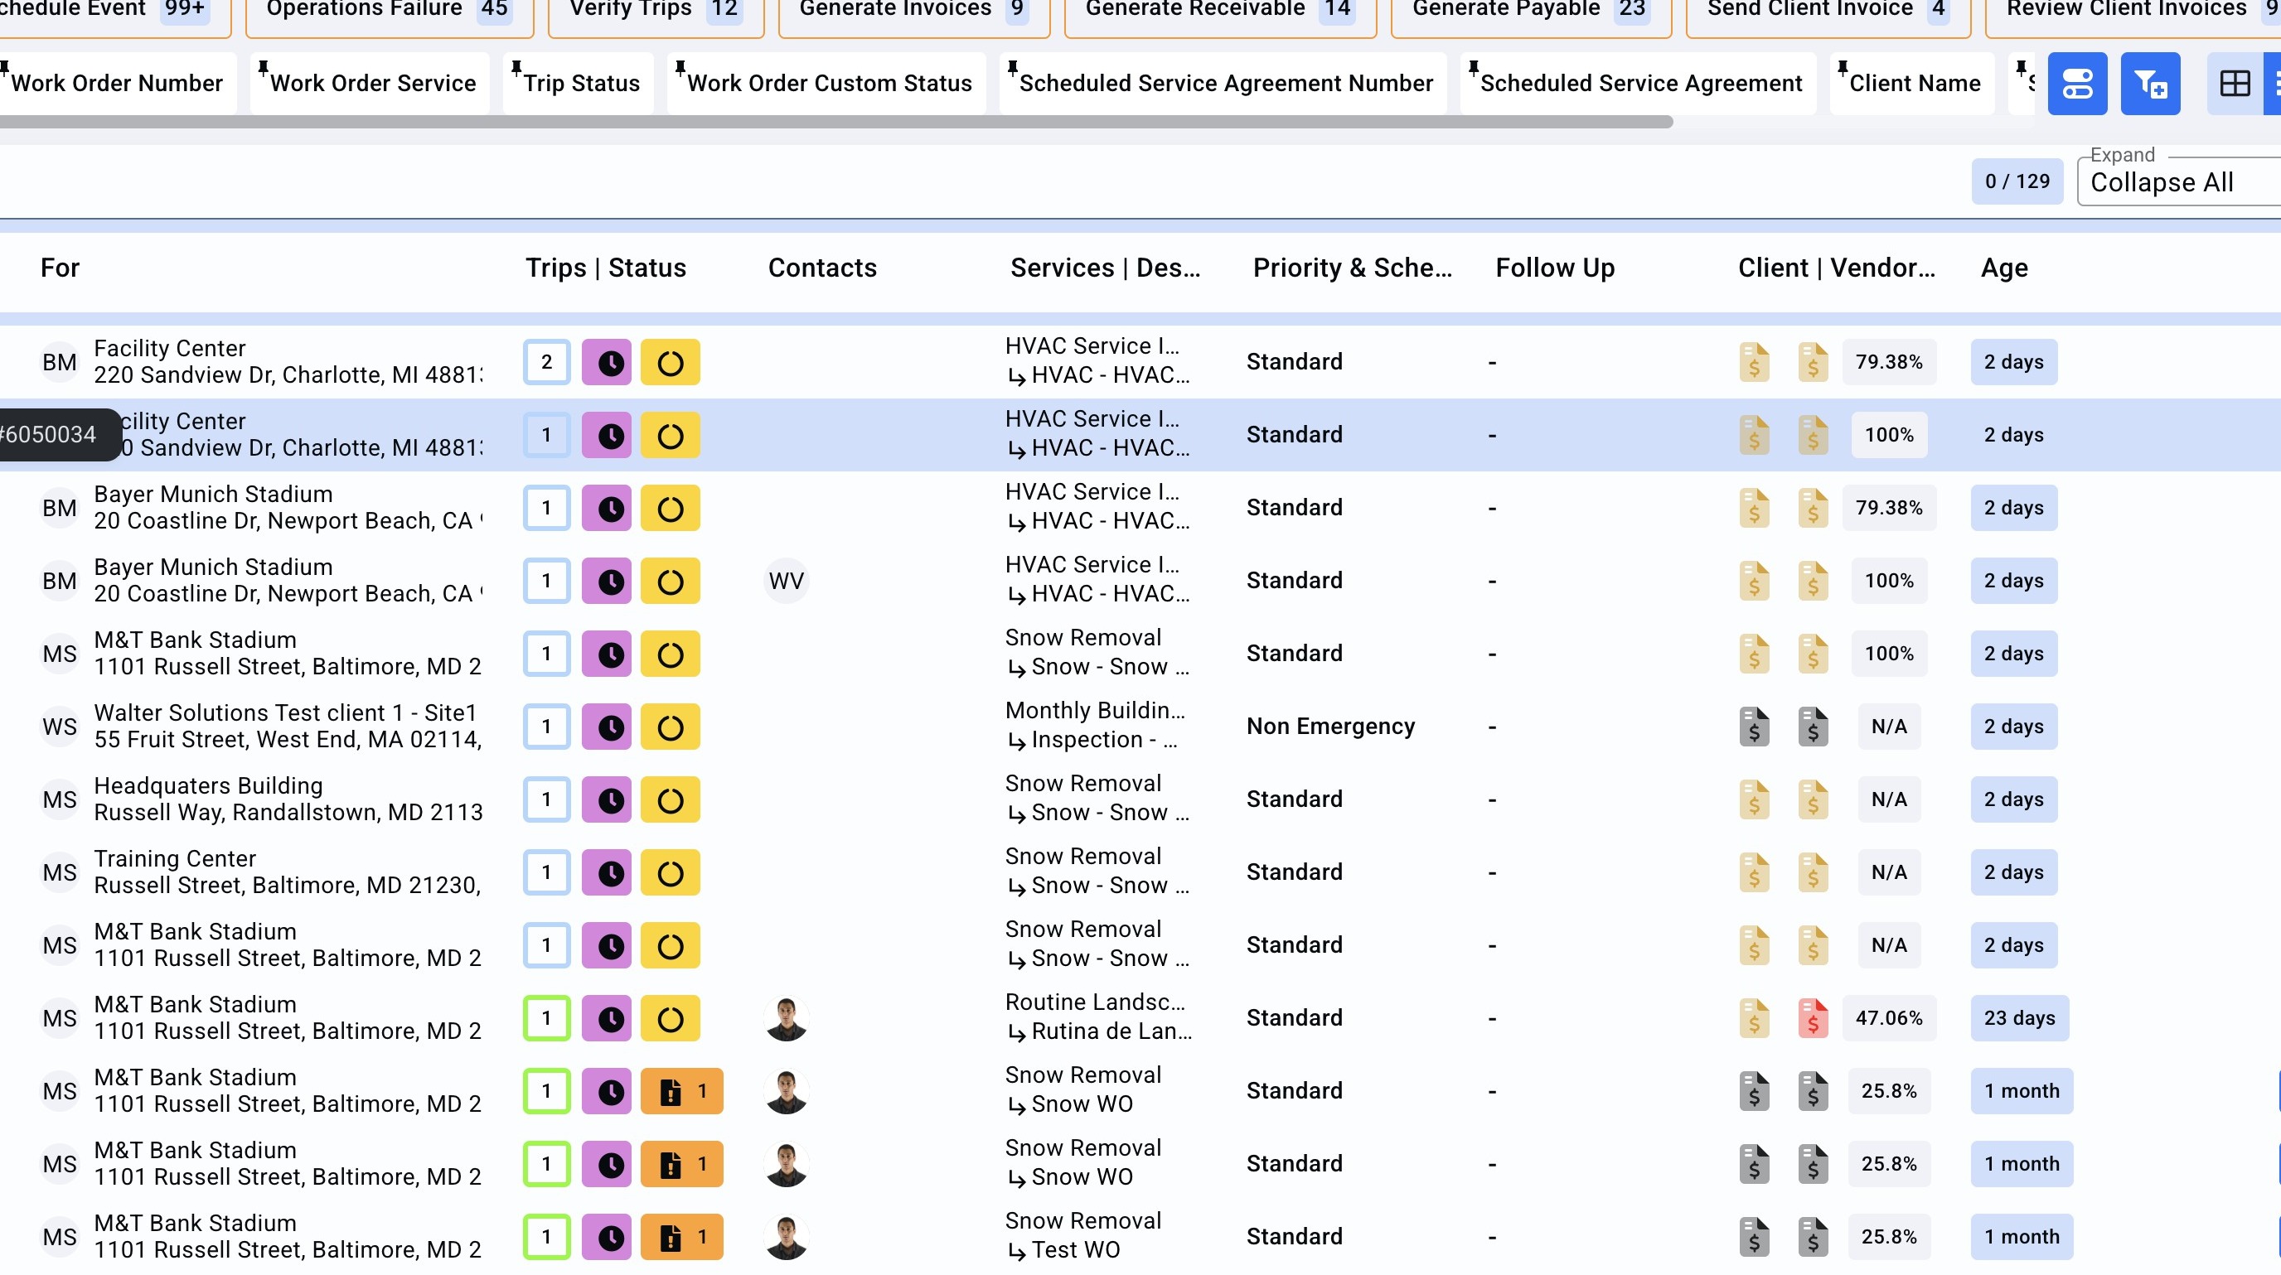Click the pin icon on Trip Status filter
Viewport: 2281px width, 1275px height.
click(516, 68)
